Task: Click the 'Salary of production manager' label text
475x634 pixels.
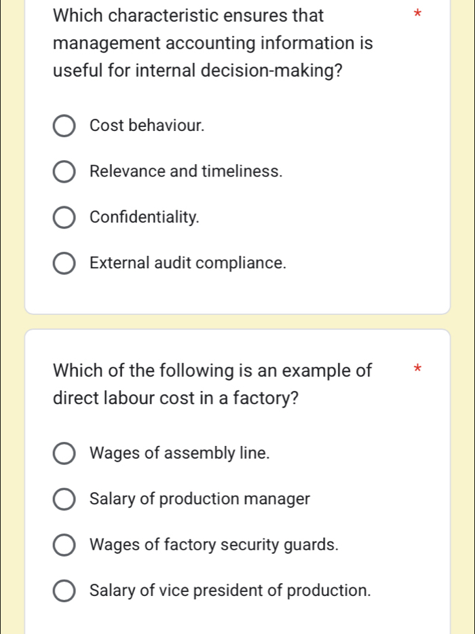Action: tap(199, 499)
